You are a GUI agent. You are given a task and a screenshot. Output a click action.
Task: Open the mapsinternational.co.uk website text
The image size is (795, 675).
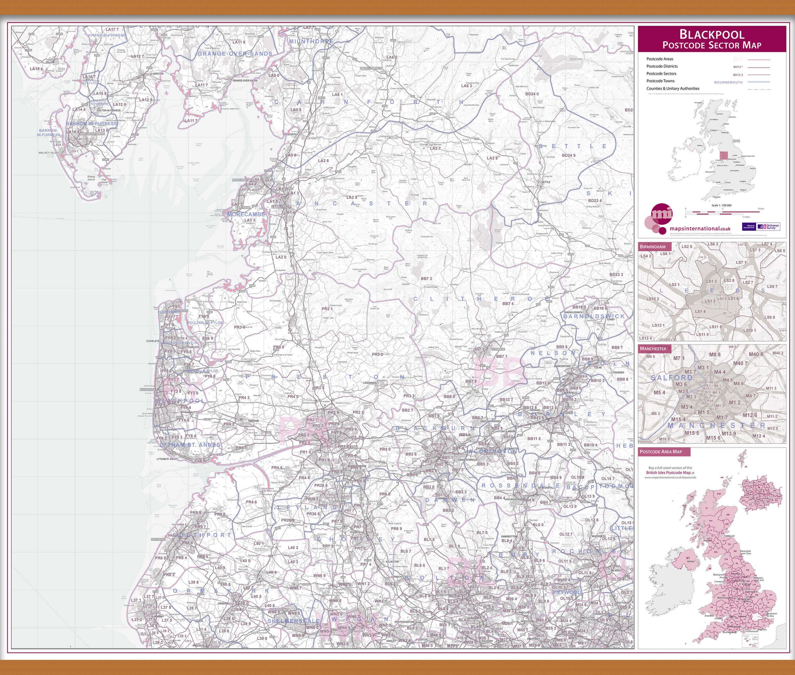tap(700, 229)
